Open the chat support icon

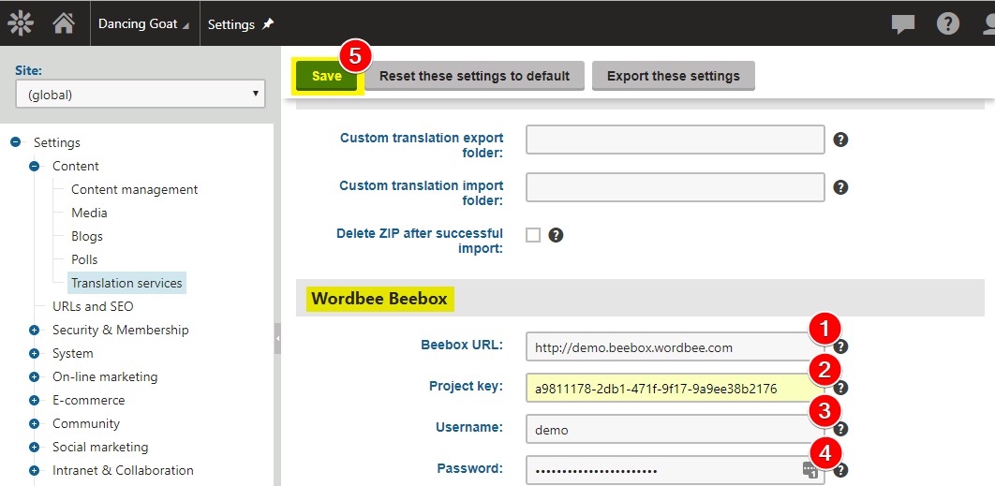[903, 24]
